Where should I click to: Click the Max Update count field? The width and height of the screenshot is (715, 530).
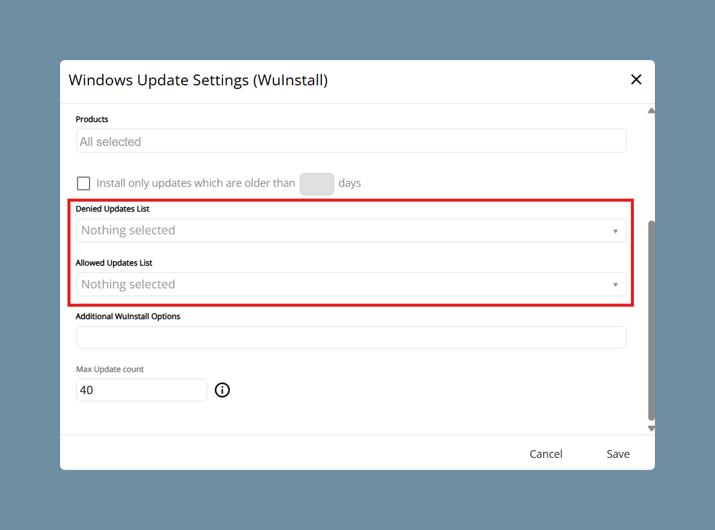(x=142, y=390)
